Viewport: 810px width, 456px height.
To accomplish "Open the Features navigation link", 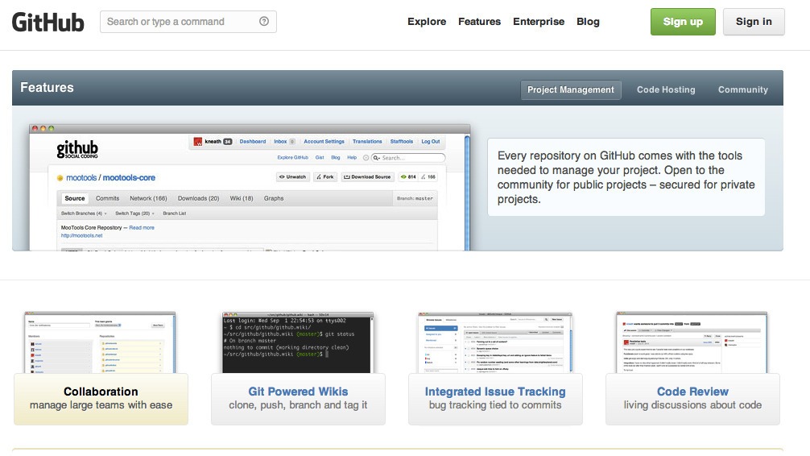I will [x=479, y=22].
